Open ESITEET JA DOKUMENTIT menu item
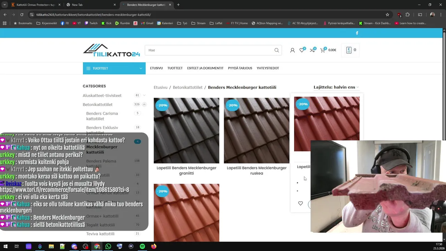Viewport: 446px width, 251px height. pos(205,68)
